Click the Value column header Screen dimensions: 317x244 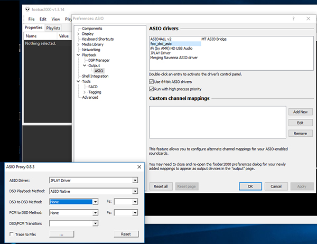point(64,36)
